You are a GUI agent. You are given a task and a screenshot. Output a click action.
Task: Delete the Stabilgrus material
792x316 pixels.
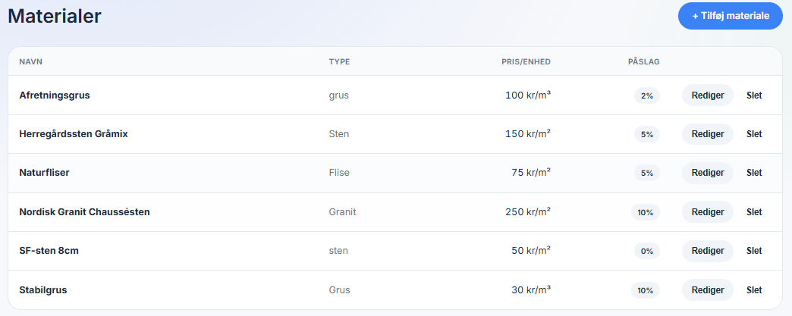click(x=754, y=290)
